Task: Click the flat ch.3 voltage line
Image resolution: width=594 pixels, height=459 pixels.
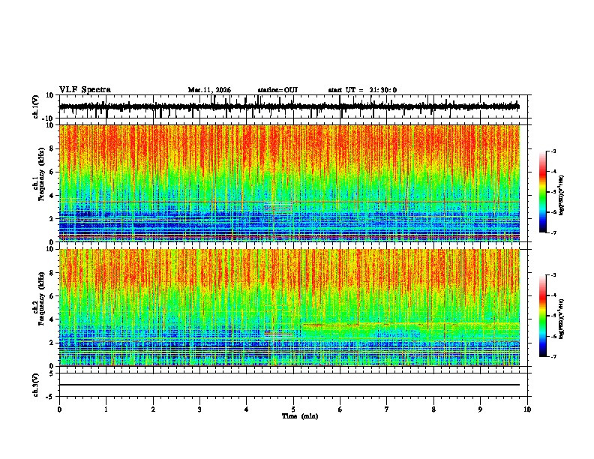Action: [x=289, y=385]
